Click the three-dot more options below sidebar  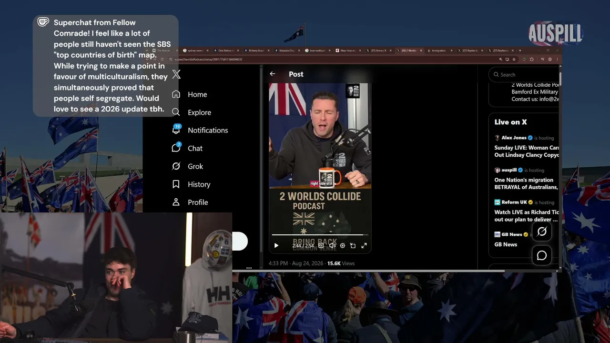coord(249,268)
